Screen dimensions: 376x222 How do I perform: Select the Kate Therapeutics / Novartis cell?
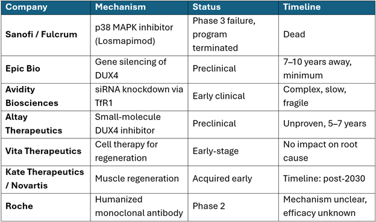click(46, 179)
